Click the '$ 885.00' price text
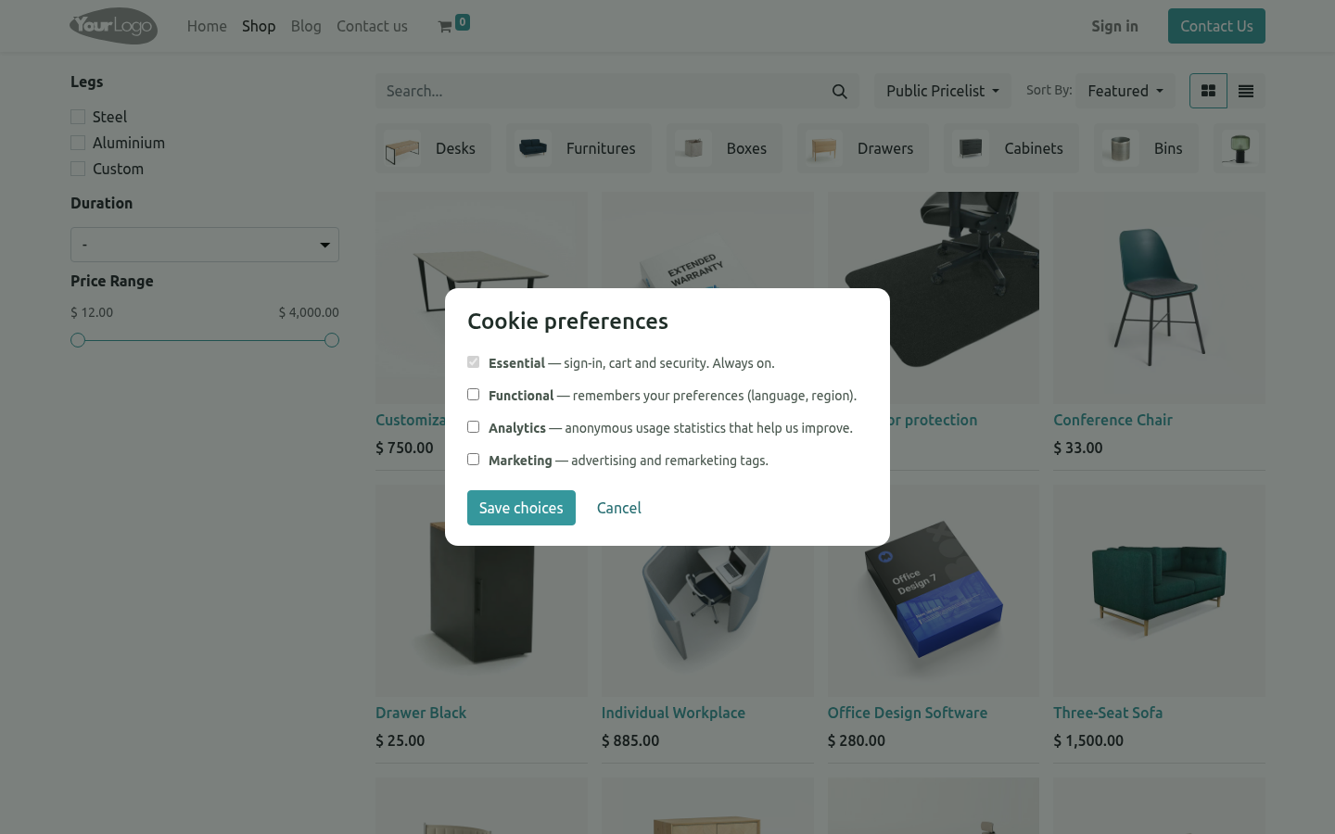 (630, 740)
